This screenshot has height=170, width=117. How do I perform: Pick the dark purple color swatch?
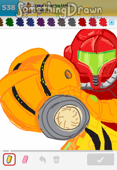pyautogui.click(x=41, y=22)
